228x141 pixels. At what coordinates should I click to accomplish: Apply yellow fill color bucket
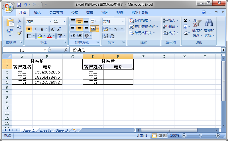[40, 36]
